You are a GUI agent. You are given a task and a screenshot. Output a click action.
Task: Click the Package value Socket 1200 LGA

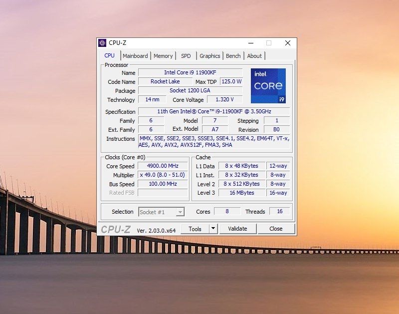pos(191,90)
